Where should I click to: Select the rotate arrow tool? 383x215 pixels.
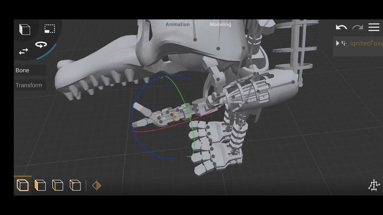coord(41,45)
